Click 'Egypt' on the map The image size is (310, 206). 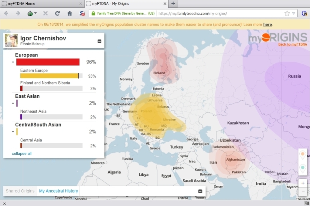tap(166, 176)
